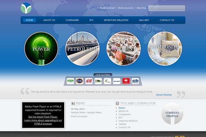
Task: Open the blue striped buyer logo tile
Action: click(x=135, y=81)
